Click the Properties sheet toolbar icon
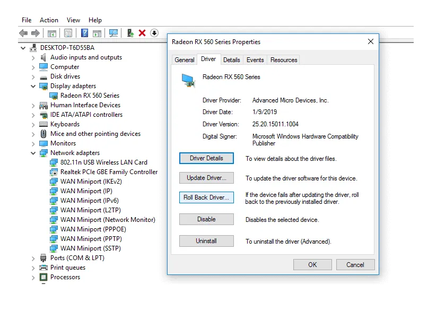This screenshot has height=310, width=428. [68, 33]
